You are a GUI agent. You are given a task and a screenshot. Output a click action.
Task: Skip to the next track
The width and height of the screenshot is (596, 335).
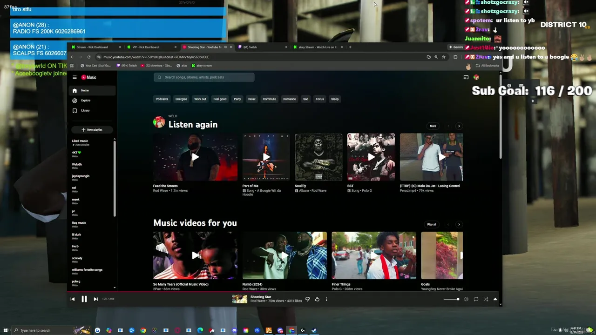[95, 299]
